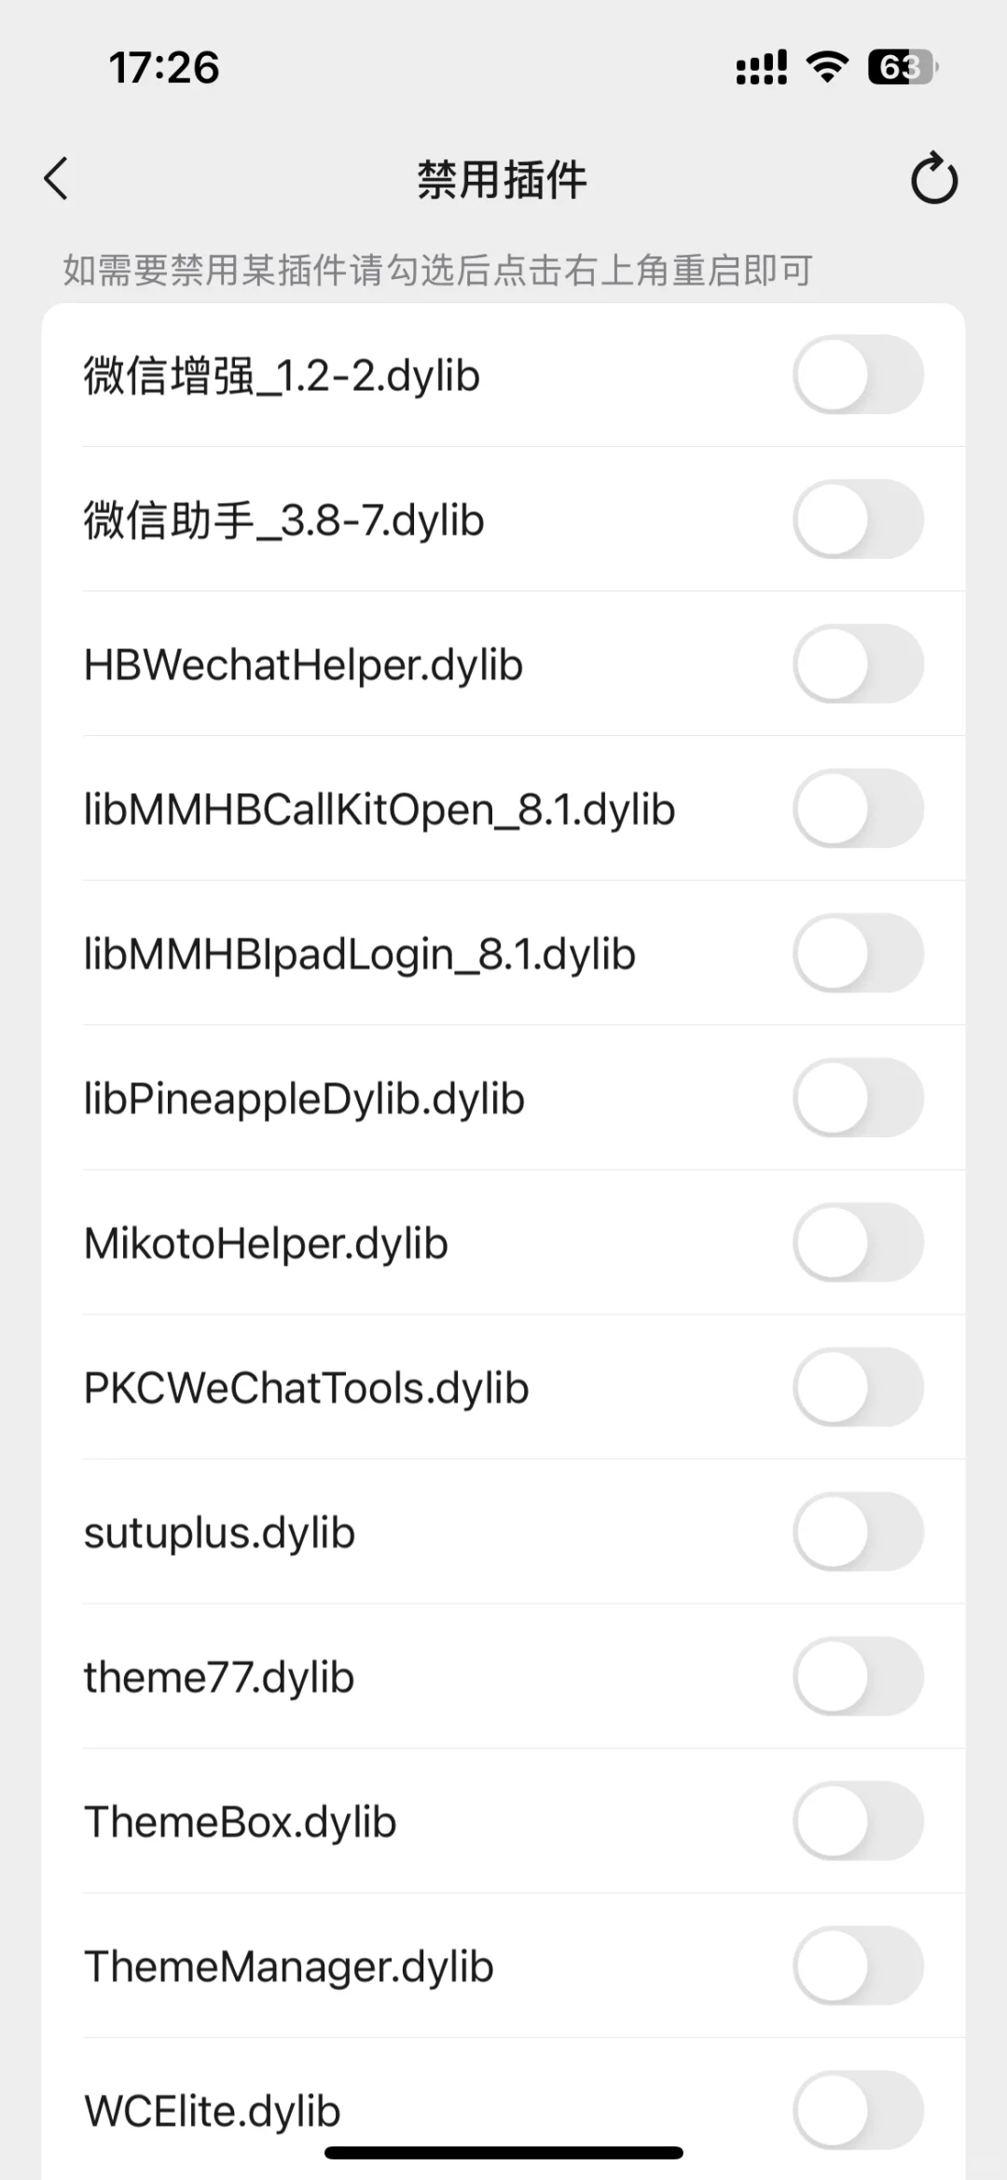This screenshot has width=1007, height=2180.
Task: Tap the Wi-Fi status icon
Action: click(826, 67)
